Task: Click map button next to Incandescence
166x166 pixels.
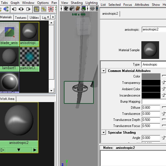Action: pyautogui.click(x=164, y=95)
